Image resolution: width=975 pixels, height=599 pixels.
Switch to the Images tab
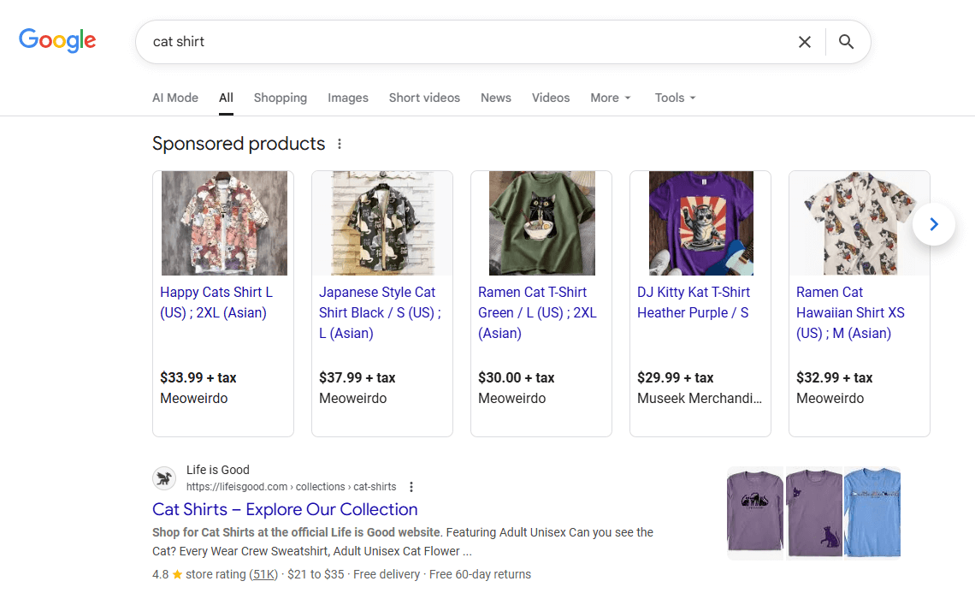[x=347, y=98]
